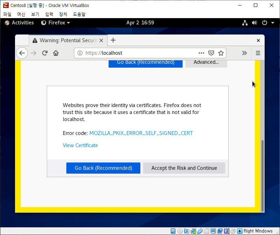The width and height of the screenshot is (280, 235).
Task: Open GNOME Activities overview
Action: (x=19, y=23)
